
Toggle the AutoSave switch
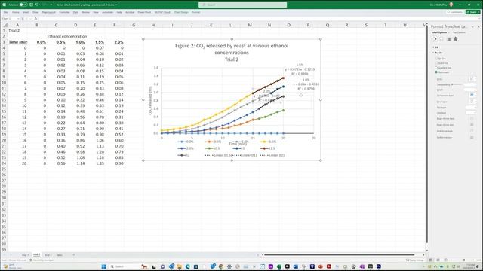tap(23, 5)
